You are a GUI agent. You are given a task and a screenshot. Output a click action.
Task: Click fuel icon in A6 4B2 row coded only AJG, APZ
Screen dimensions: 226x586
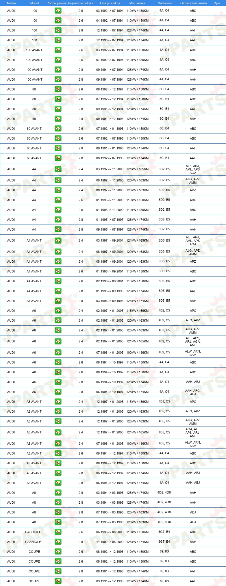click(x=58, y=320)
